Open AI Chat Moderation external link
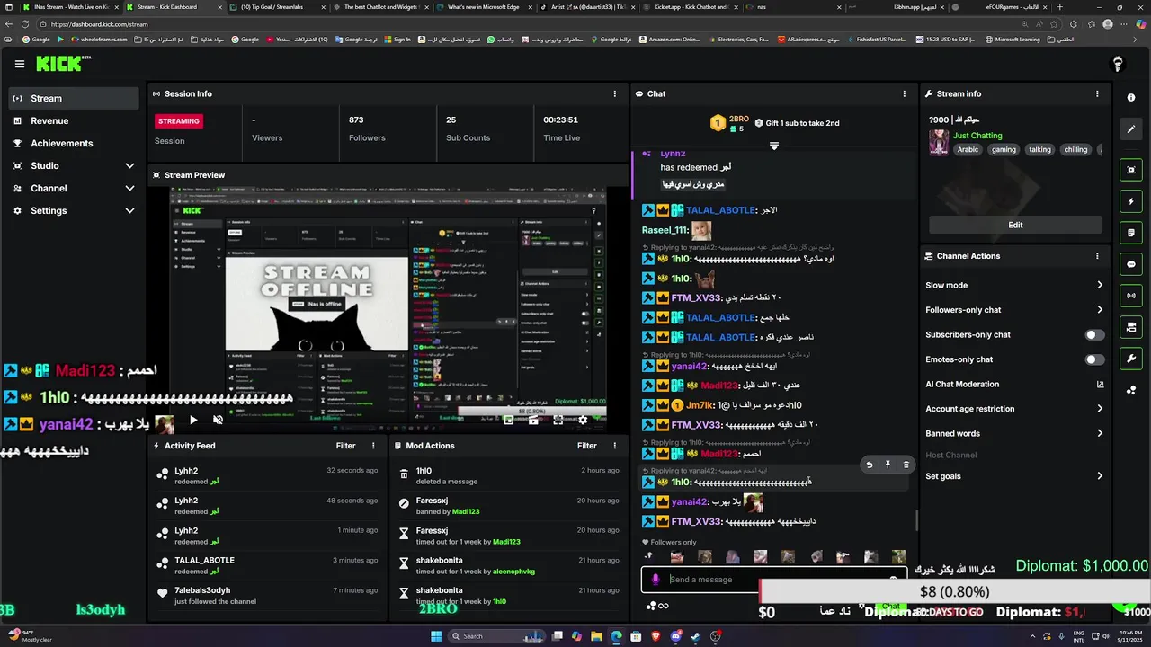This screenshot has height=647, width=1151. point(1100,385)
